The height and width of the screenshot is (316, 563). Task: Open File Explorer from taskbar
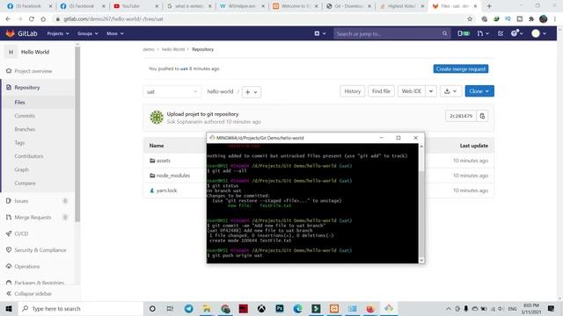[x=207, y=308]
